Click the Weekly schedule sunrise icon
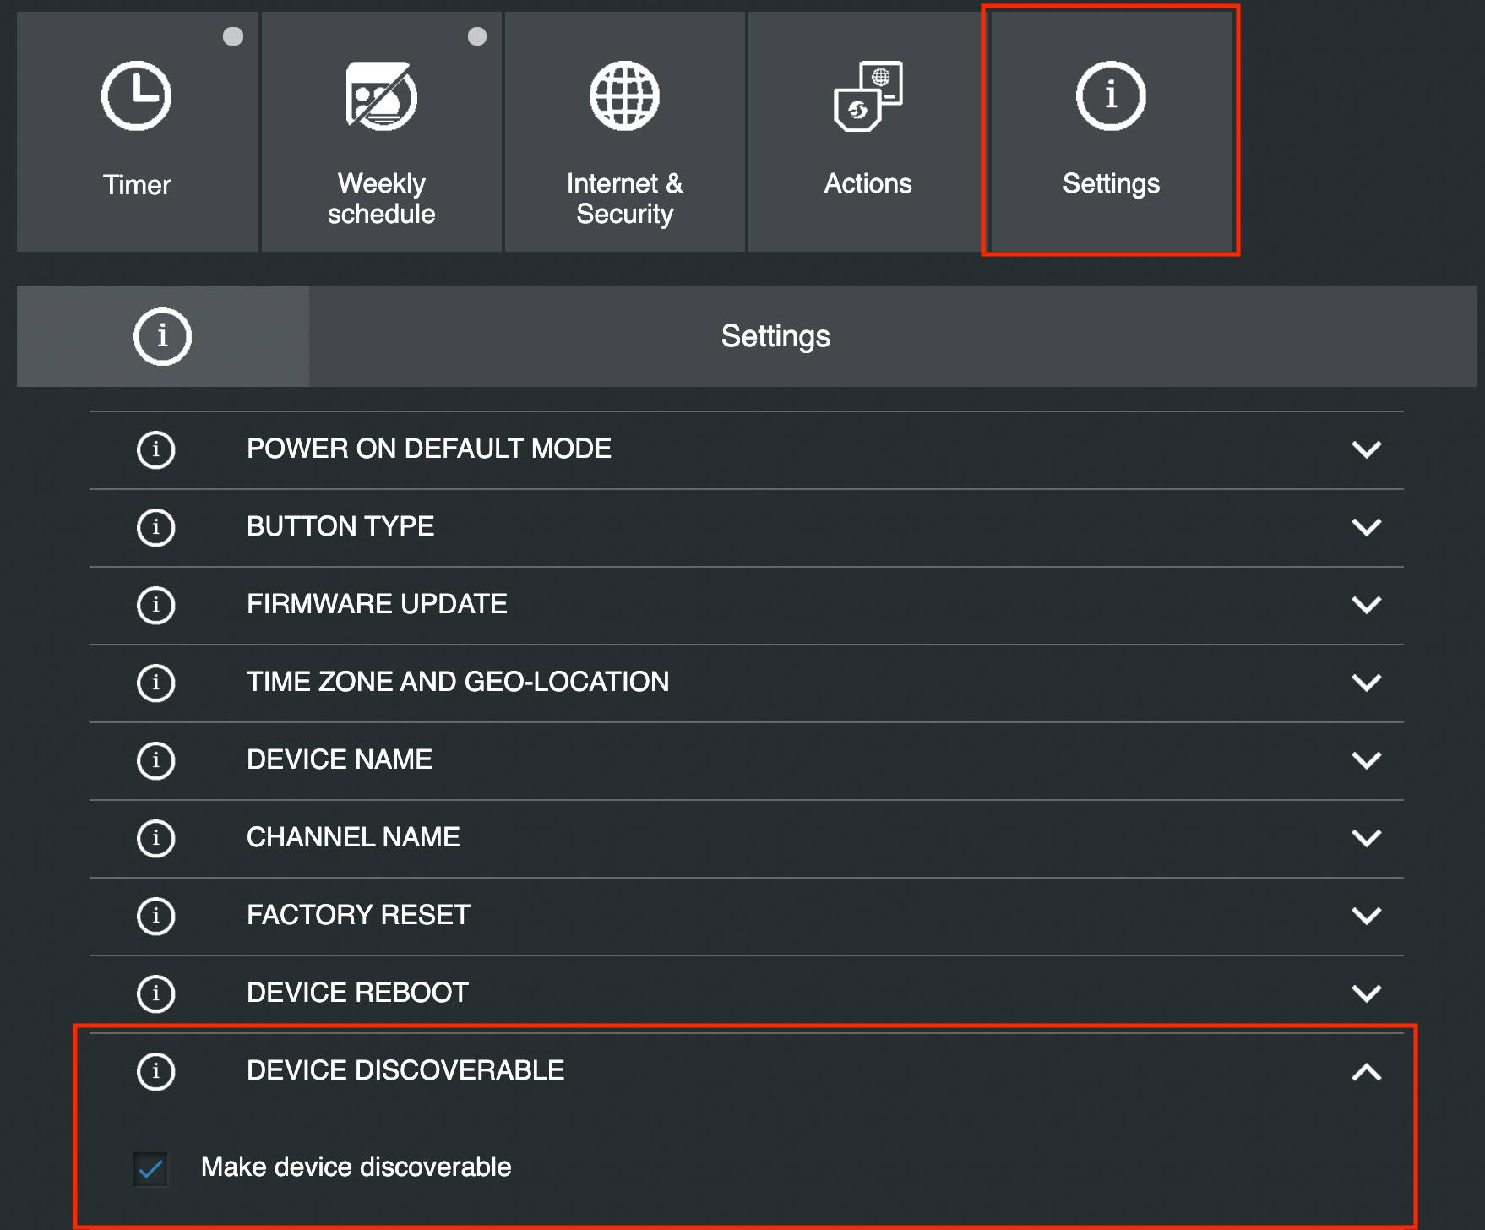The height and width of the screenshot is (1230, 1485). point(381,96)
